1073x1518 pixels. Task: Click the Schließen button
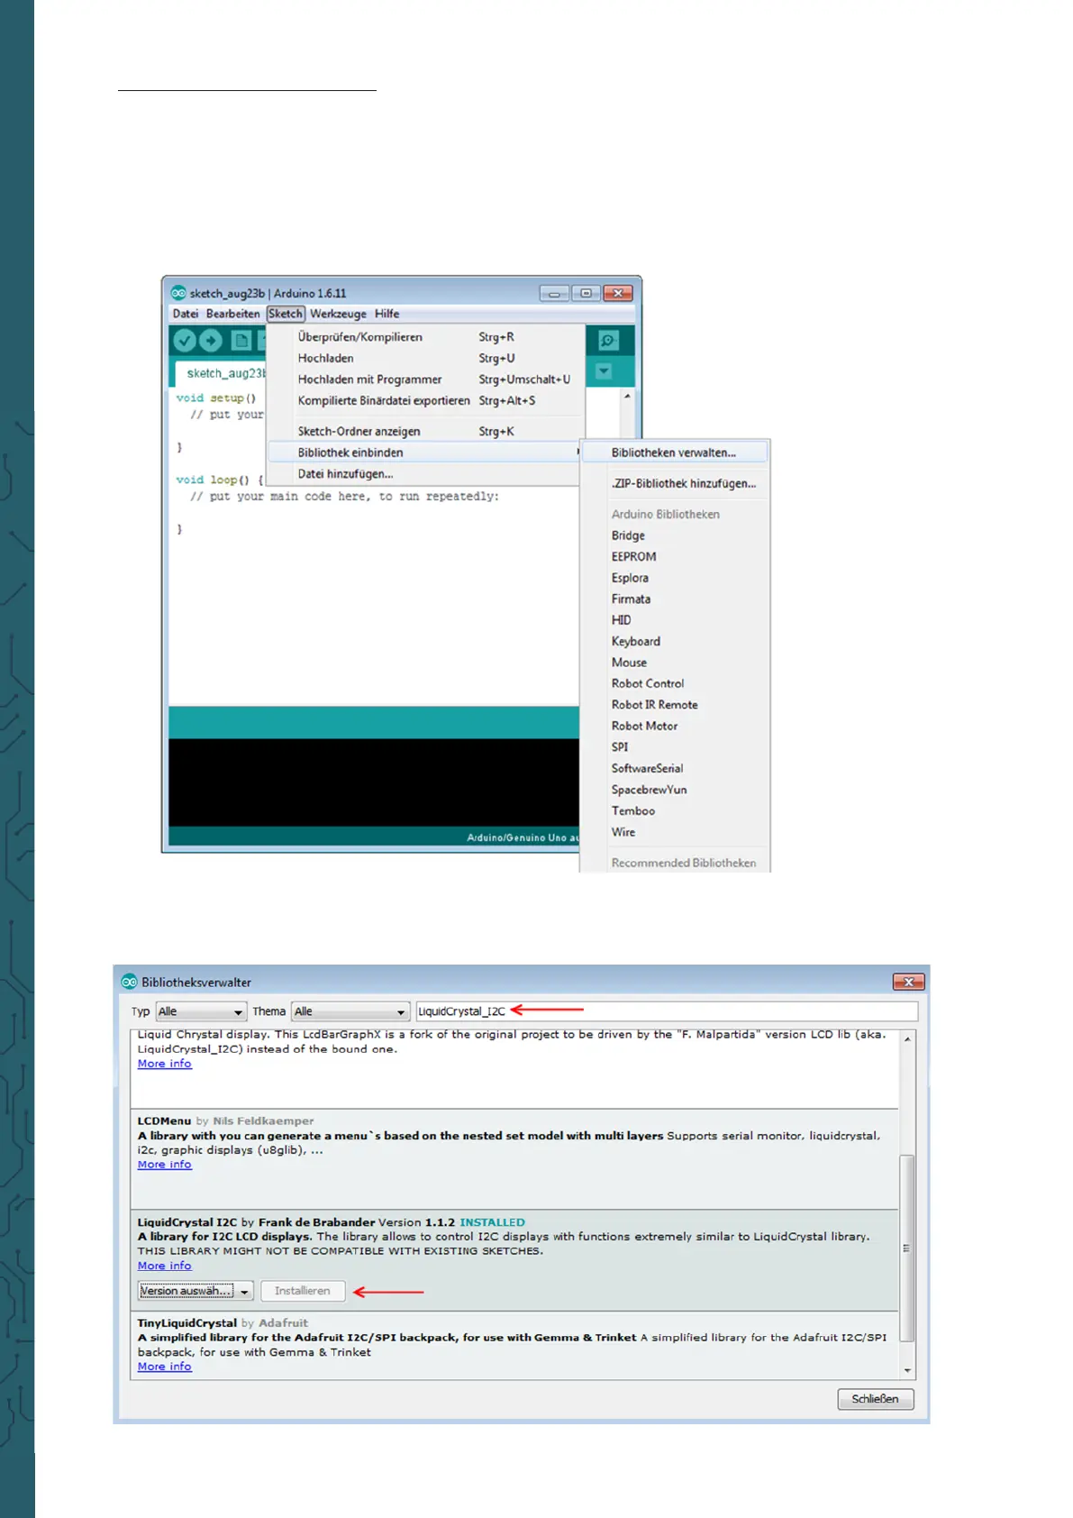tap(876, 1399)
